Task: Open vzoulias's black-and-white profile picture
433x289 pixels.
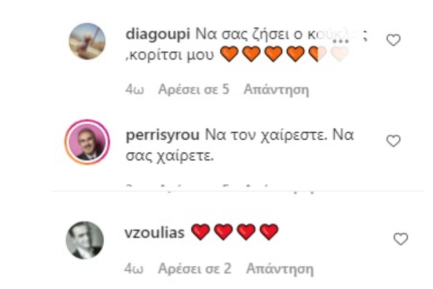Action: [85, 240]
